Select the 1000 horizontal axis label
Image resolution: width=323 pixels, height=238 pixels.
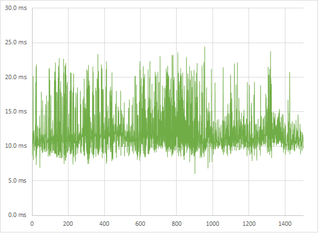213,224
